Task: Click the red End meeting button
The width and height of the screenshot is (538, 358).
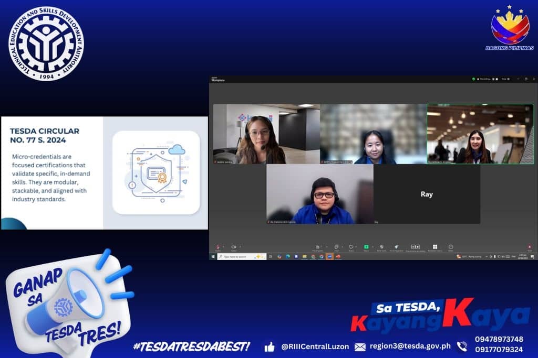Action: pos(529,247)
